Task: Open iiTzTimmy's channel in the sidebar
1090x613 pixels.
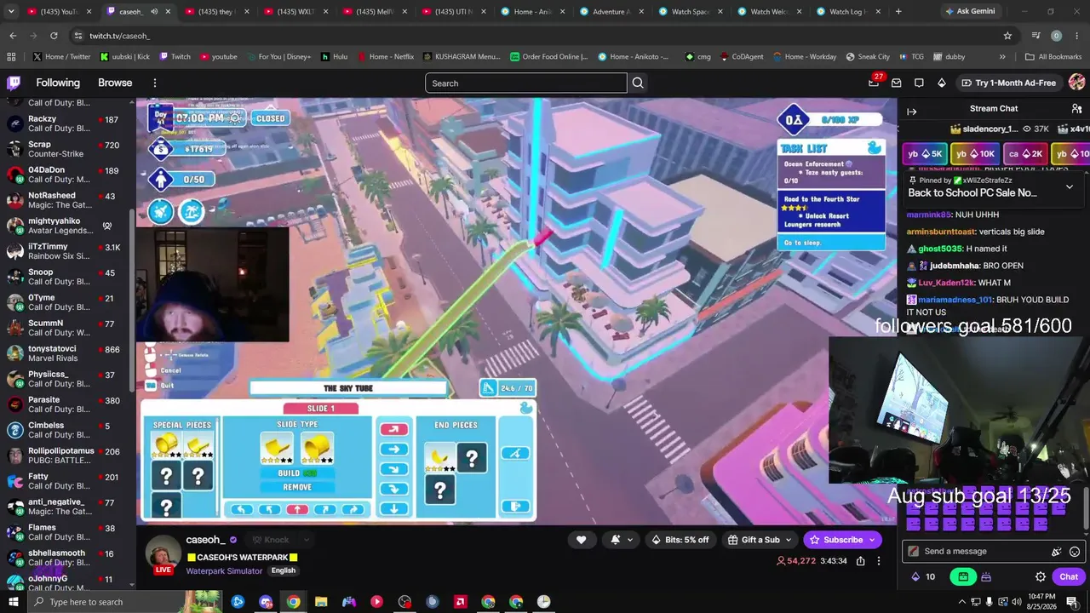Action: 68,251
